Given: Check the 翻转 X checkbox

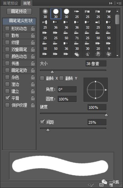Looking at the screenshot, I should click(42, 78).
